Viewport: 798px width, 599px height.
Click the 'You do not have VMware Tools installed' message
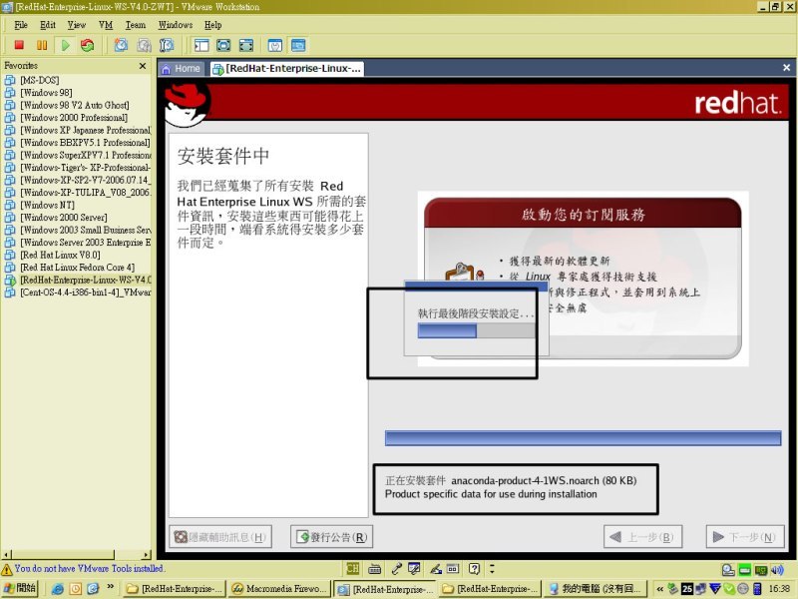pos(89,568)
